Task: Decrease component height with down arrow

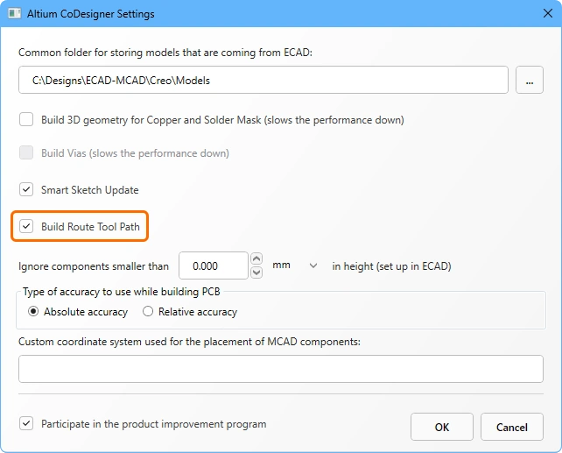Action: [x=256, y=273]
